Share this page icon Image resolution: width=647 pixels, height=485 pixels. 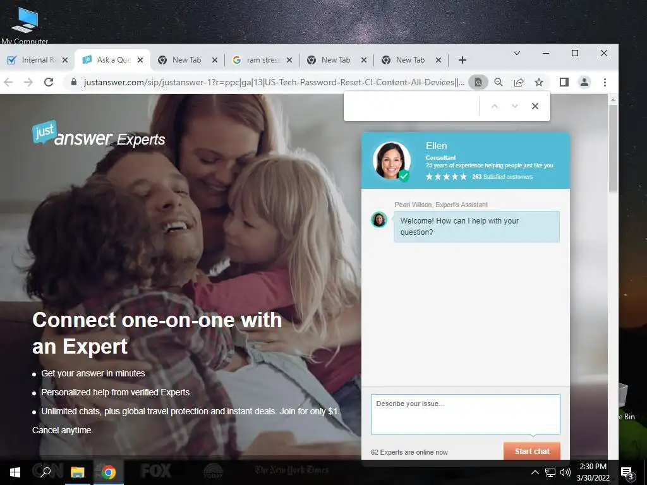pos(519,82)
